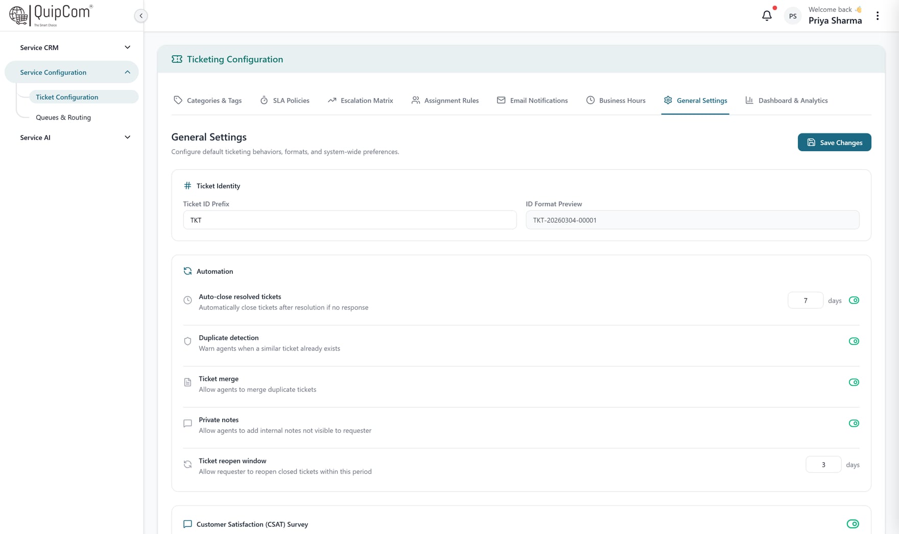Click the auto-close days number field

(x=806, y=300)
